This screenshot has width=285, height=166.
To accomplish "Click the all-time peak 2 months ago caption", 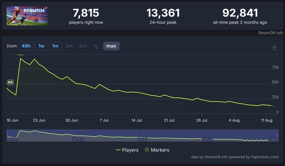I will pyautogui.click(x=240, y=23).
